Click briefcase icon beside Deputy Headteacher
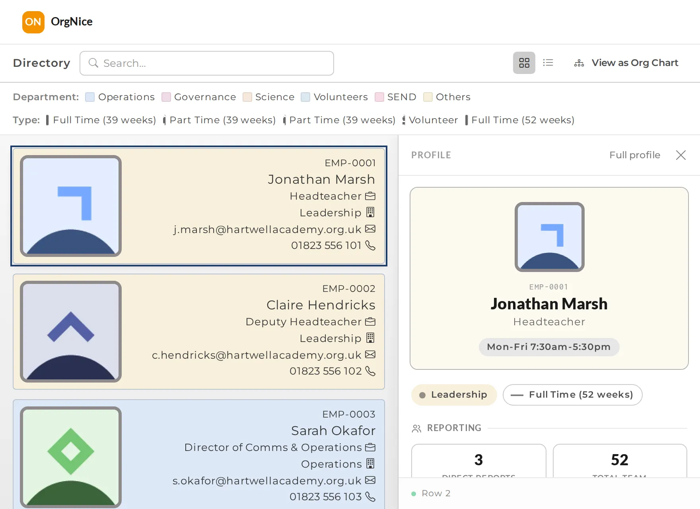The image size is (700, 509). point(370,322)
